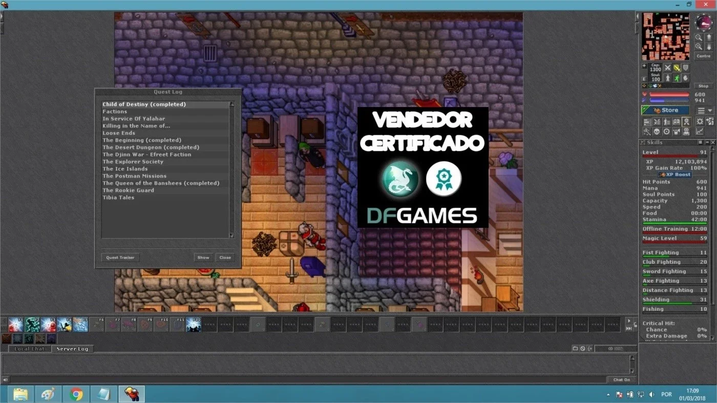
Task: Use the F2 green hotkey slot
Action: [32, 325]
